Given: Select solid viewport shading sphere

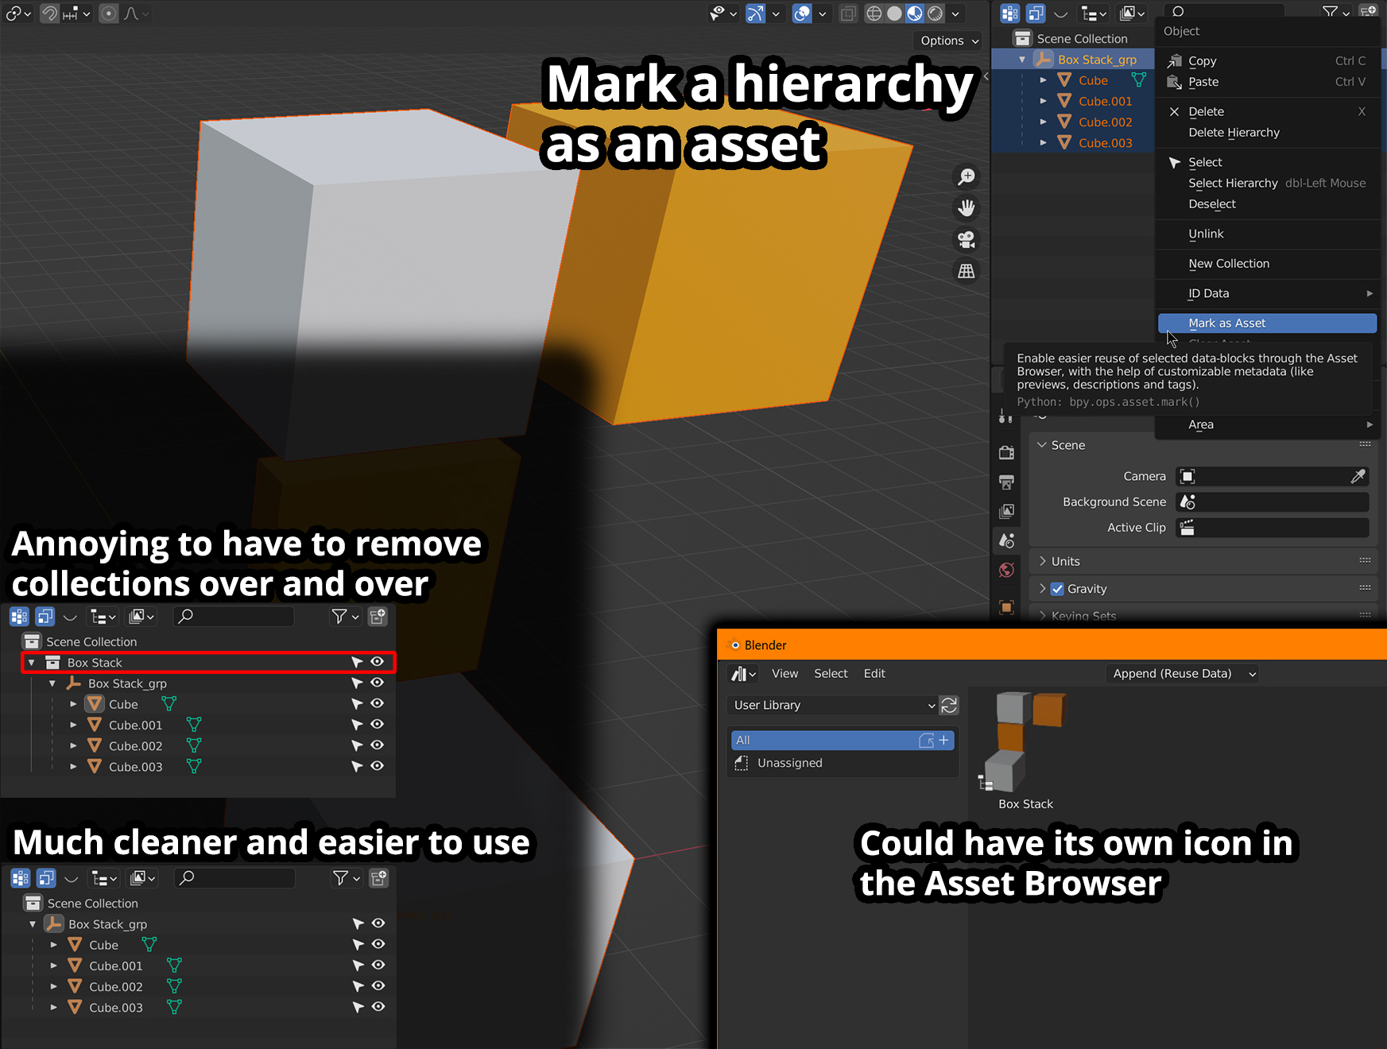Looking at the screenshot, I should click(x=894, y=14).
